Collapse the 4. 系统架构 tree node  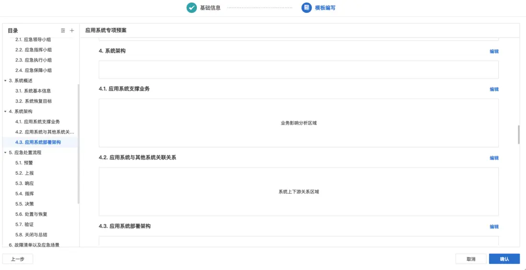(5, 112)
